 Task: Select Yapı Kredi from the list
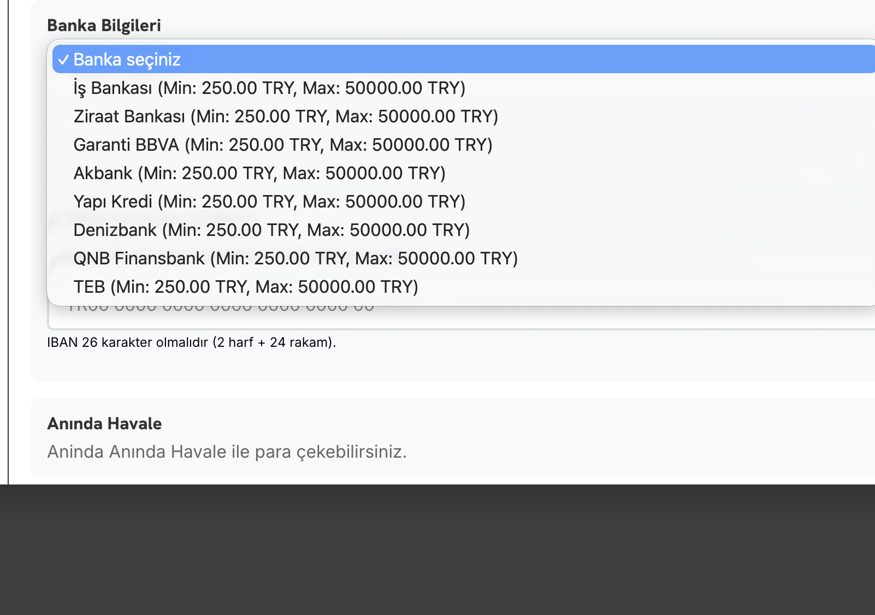[x=269, y=202]
